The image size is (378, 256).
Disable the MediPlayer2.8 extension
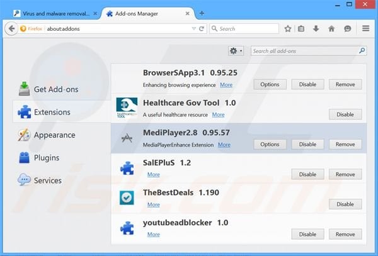click(307, 145)
